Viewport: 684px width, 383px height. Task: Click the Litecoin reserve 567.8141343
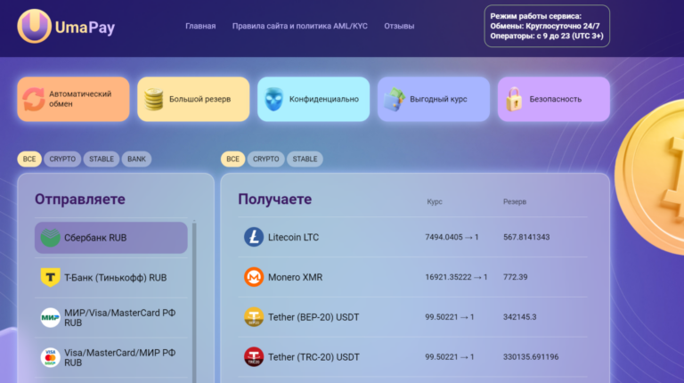coord(526,237)
